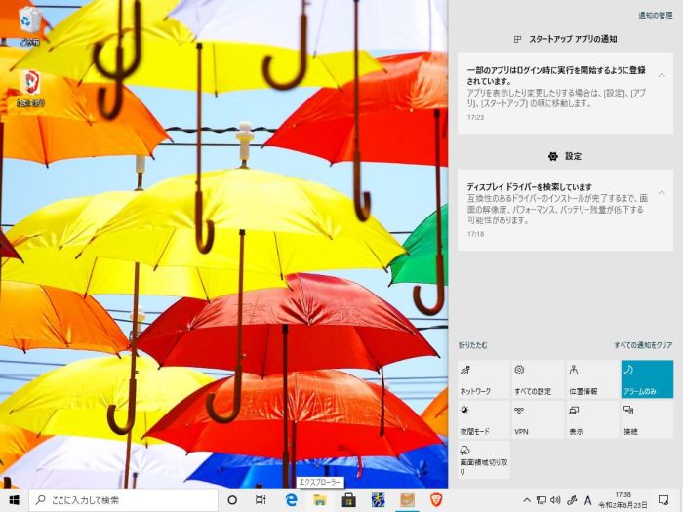
Task: Open the Start menu
Action: click(14, 500)
